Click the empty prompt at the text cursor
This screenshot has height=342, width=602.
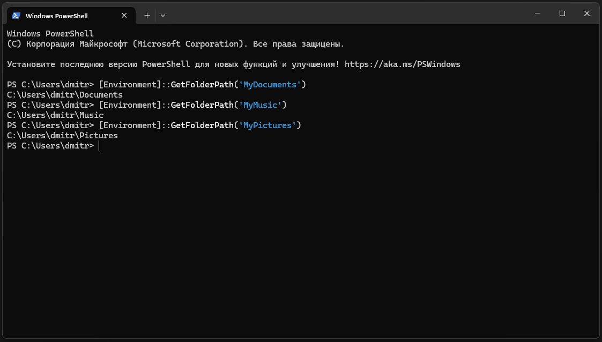click(x=99, y=146)
